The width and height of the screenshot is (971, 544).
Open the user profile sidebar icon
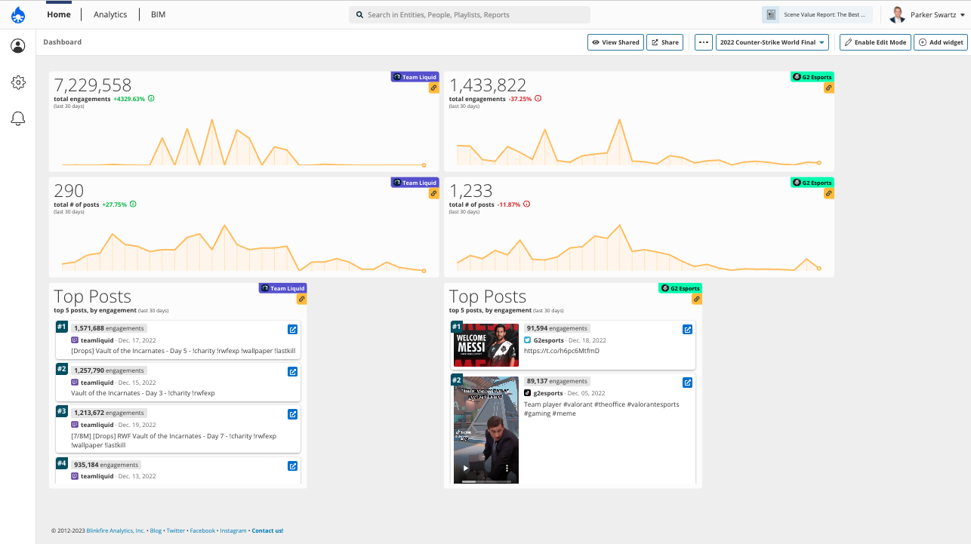point(18,46)
